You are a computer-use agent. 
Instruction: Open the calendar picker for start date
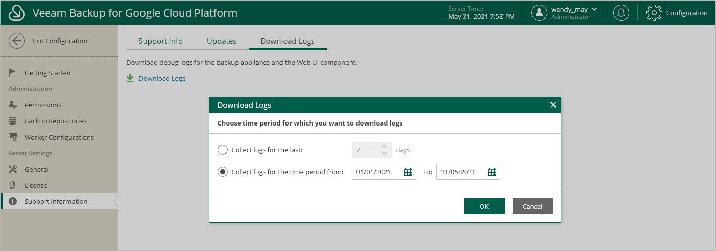[408, 172]
